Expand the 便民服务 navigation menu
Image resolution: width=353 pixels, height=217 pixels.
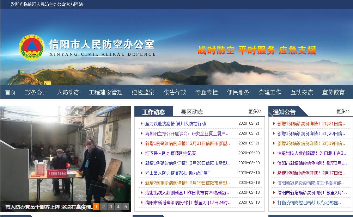point(238,92)
